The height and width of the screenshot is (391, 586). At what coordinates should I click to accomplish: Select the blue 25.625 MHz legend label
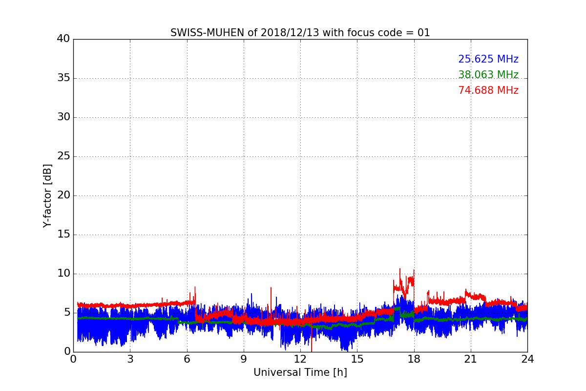coord(488,59)
